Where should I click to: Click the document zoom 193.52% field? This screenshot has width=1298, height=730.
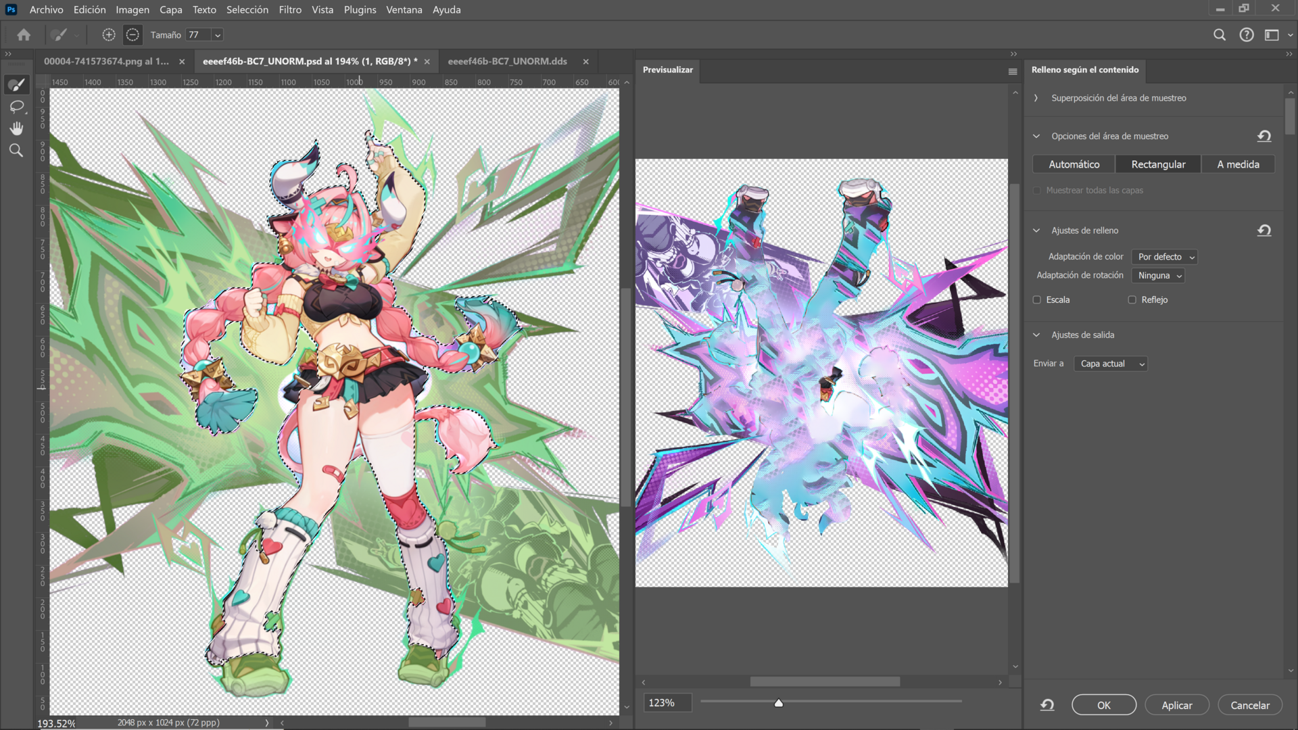[x=57, y=723]
